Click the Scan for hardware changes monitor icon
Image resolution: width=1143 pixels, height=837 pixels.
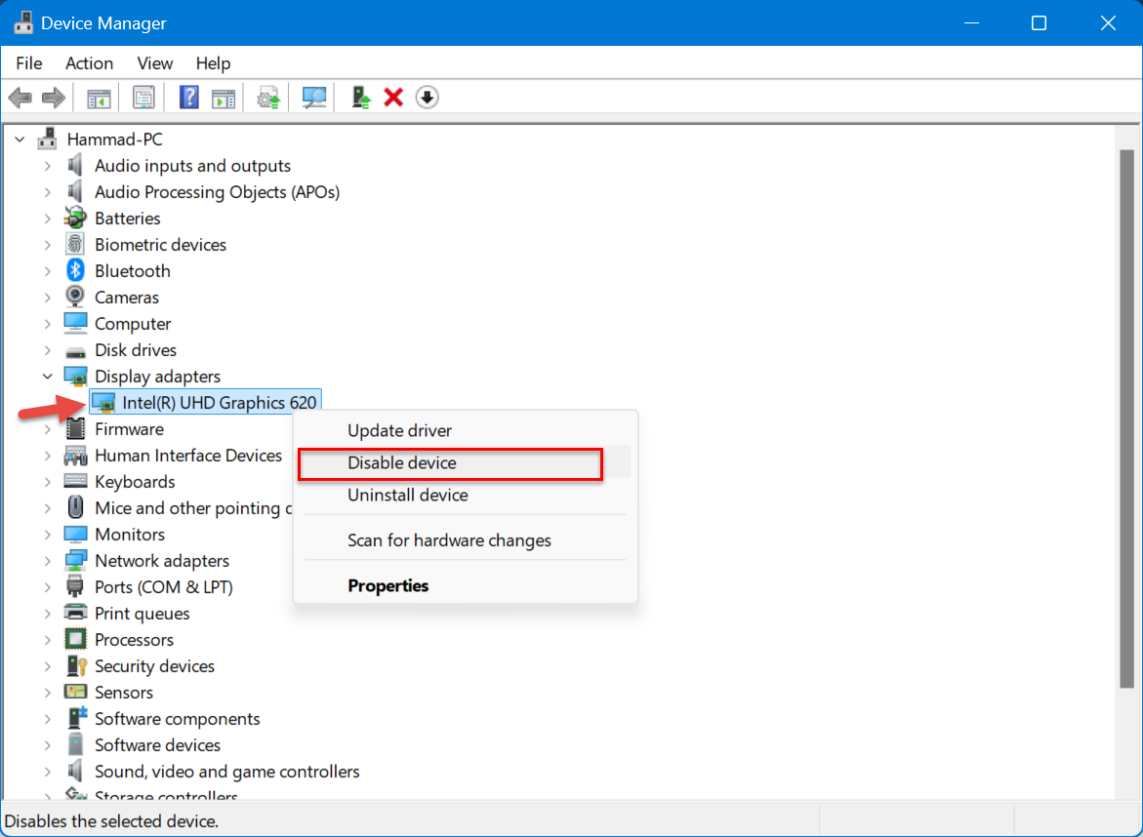[314, 98]
